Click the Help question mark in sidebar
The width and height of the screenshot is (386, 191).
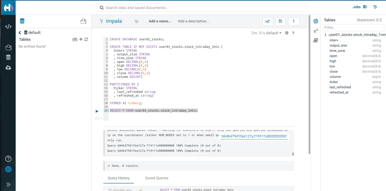click(x=8, y=159)
